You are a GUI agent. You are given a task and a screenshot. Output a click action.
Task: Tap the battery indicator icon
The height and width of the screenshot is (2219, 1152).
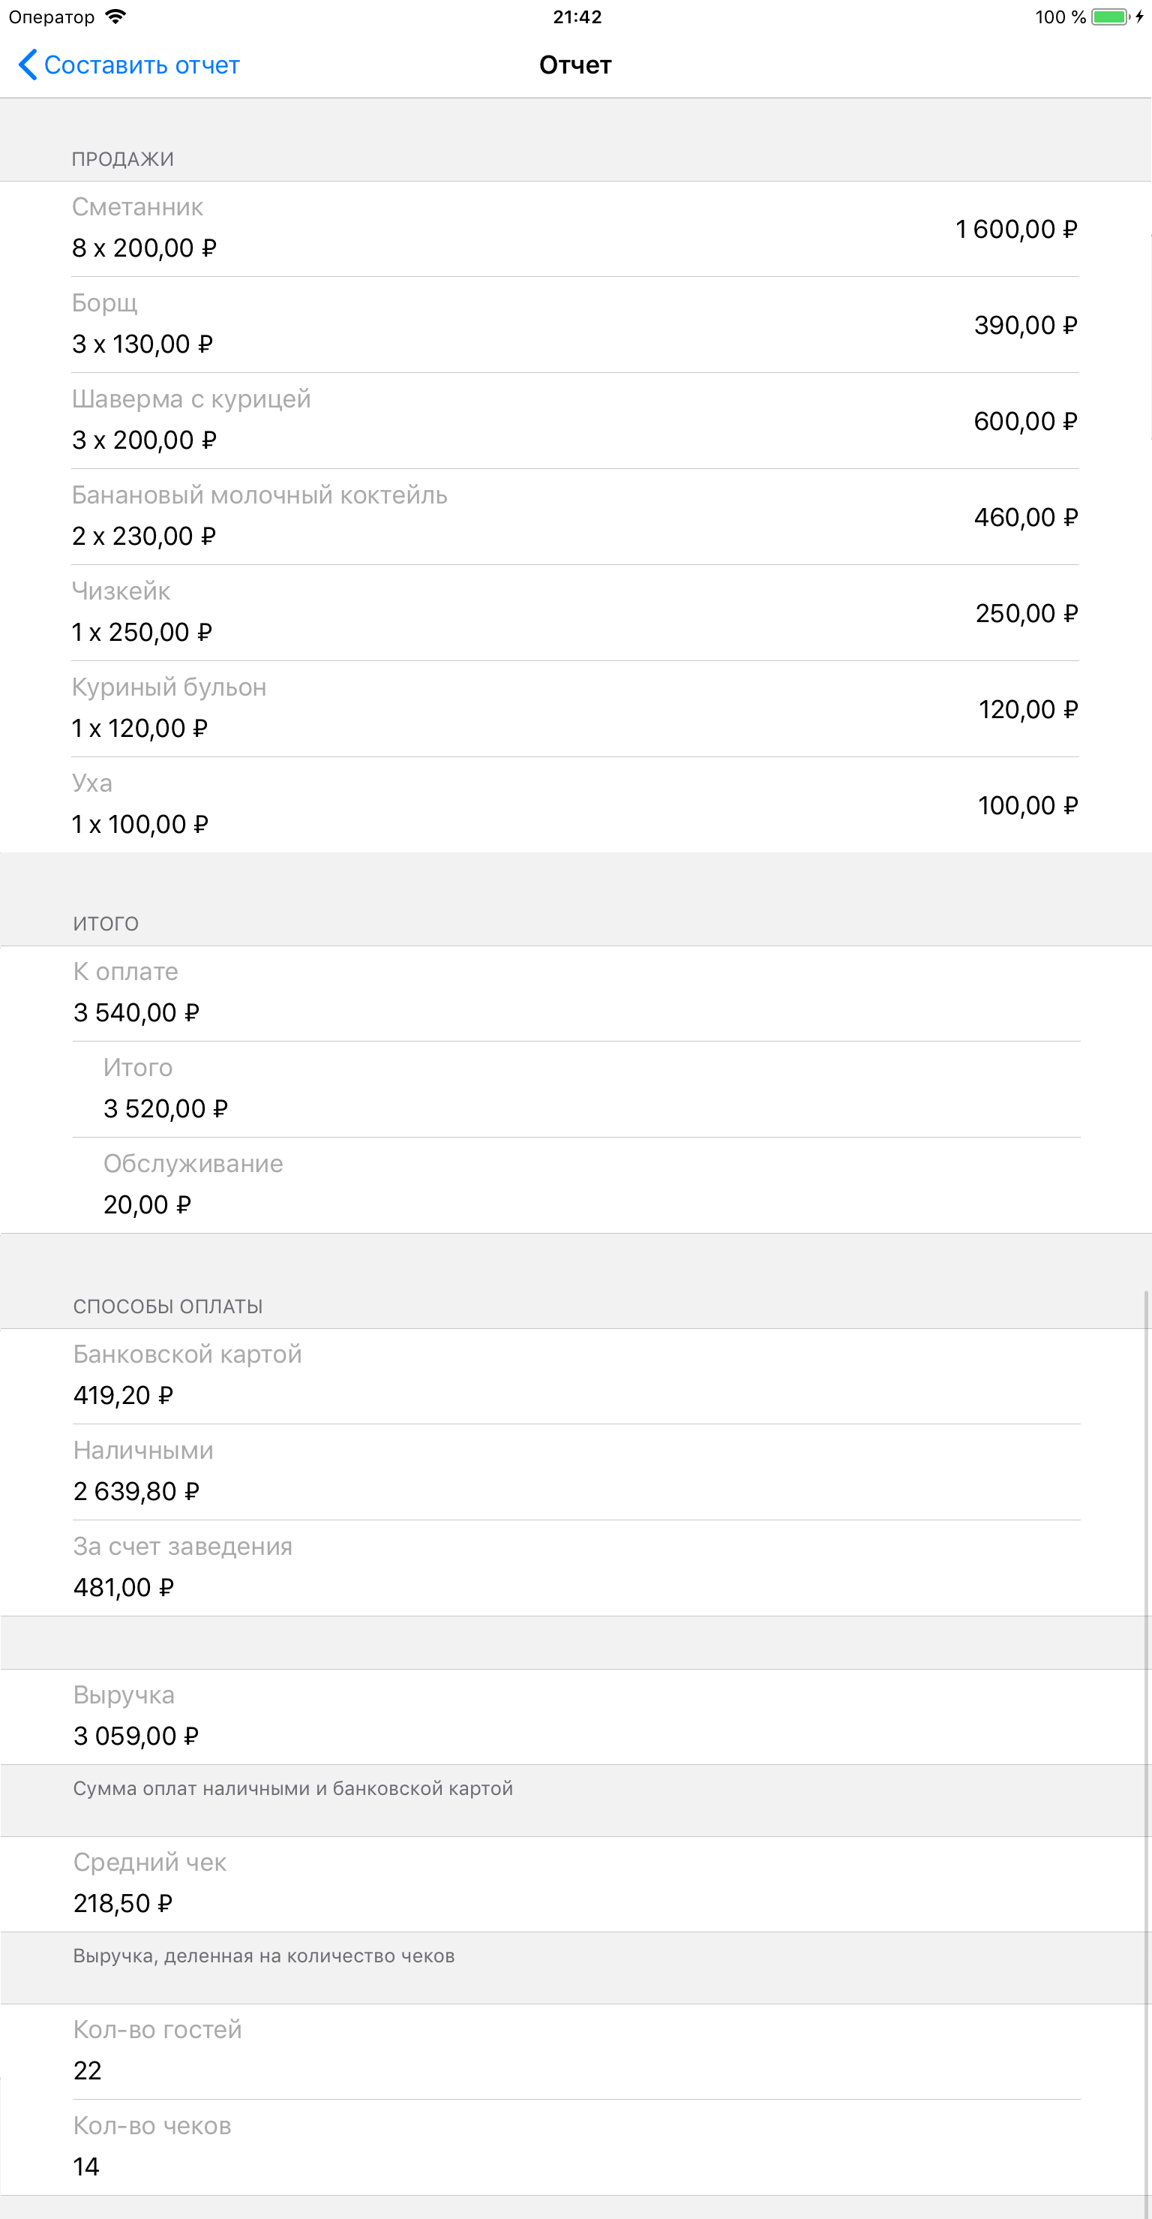click(x=1109, y=17)
